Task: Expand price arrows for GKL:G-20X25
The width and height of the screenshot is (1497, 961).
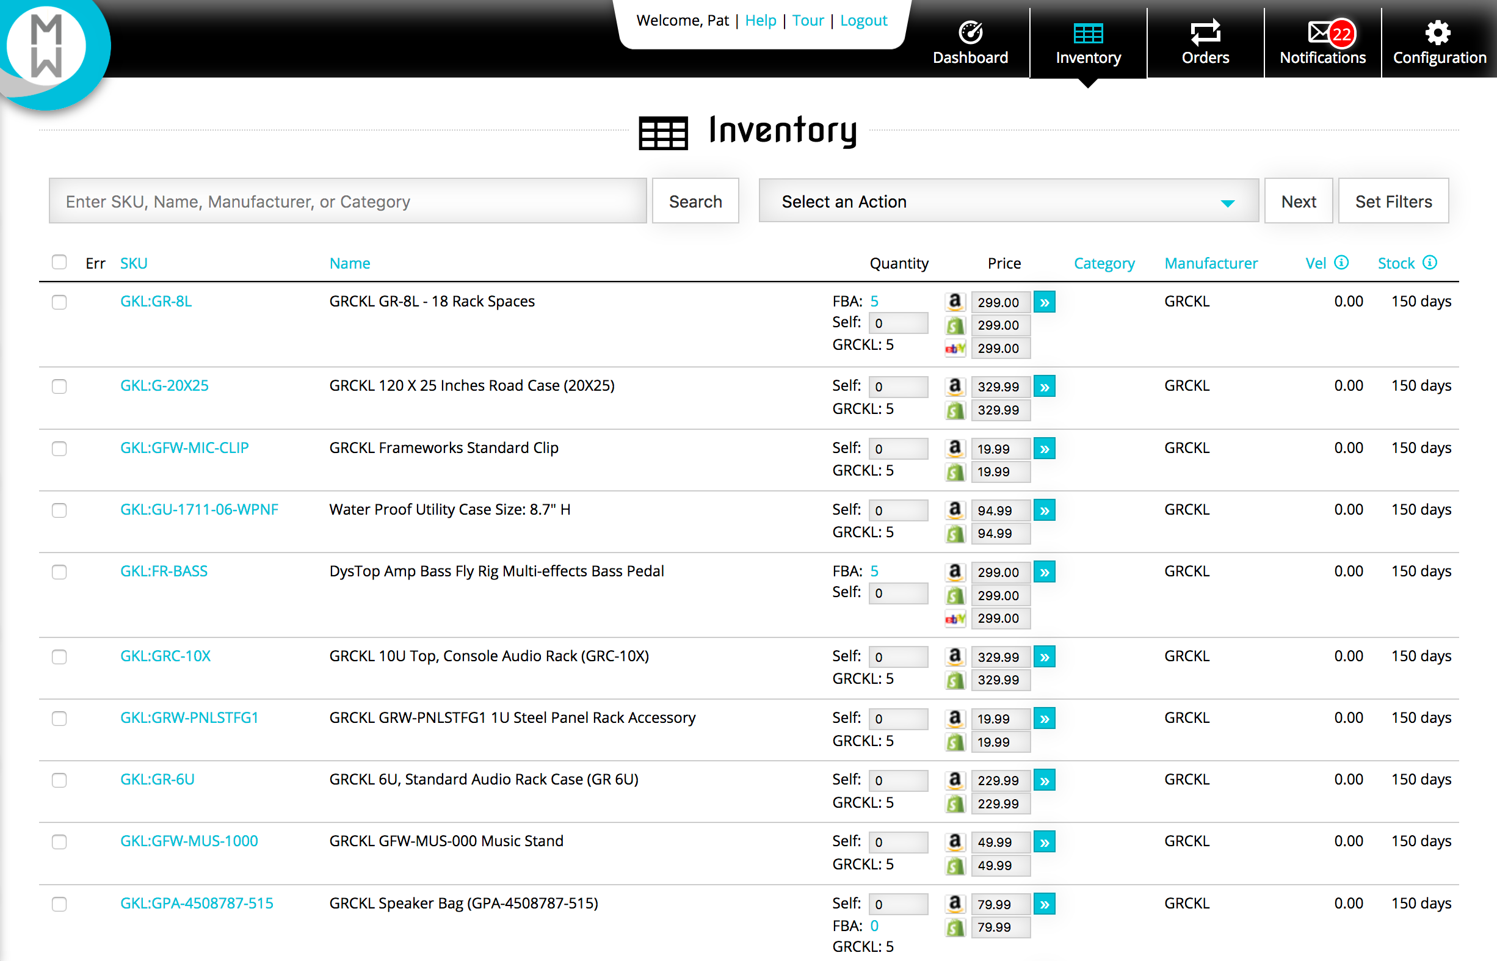Action: pyautogui.click(x=1044, y=387)
